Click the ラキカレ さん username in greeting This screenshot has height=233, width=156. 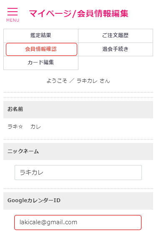(x=93, y=81)
